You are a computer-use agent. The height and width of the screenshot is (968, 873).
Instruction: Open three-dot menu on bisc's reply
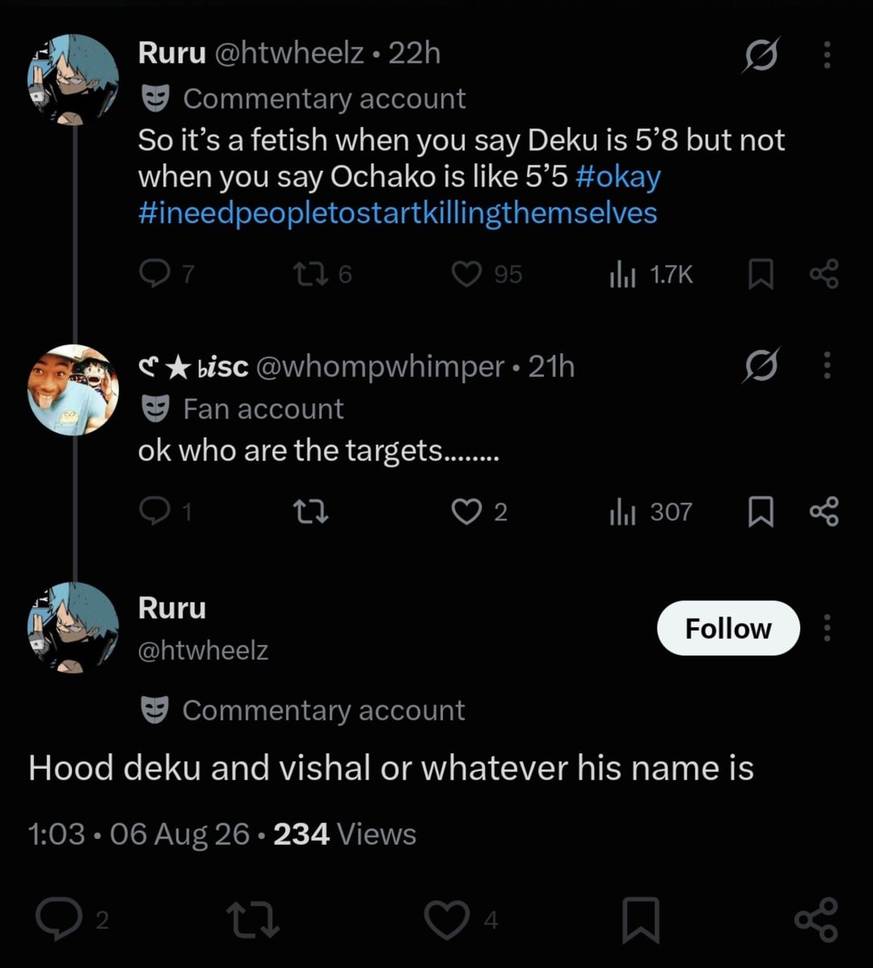827,365
